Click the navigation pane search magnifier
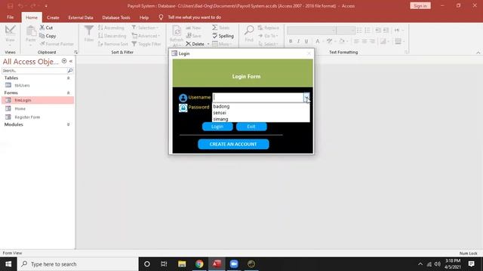483x271 pixels. [70, 71]
